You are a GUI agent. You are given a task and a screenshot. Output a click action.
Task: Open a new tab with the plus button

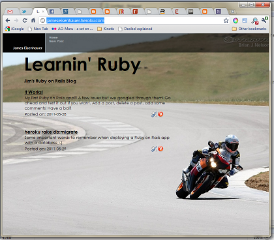232,12
